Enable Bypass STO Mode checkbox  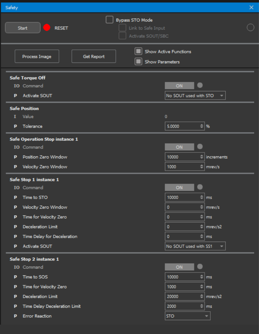point(109,20)
